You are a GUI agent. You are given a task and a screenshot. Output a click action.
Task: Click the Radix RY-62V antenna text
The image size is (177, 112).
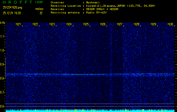96,13
